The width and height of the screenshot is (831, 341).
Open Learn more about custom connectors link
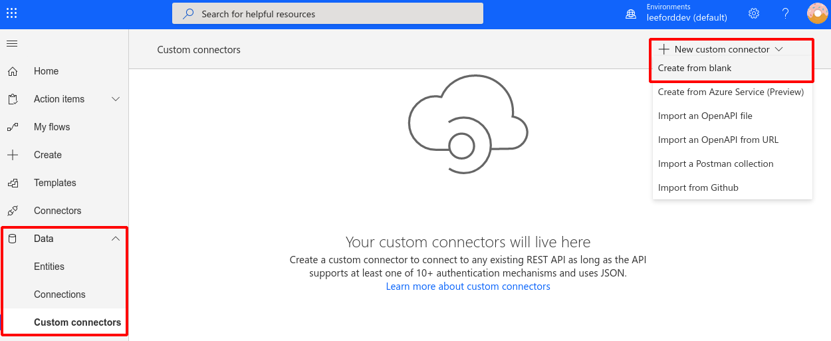[x=468, y=286]
